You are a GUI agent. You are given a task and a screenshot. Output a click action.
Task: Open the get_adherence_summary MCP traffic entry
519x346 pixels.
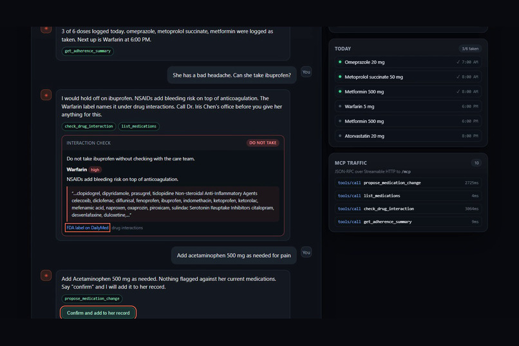pyautogui.click(x=408, y=222)
